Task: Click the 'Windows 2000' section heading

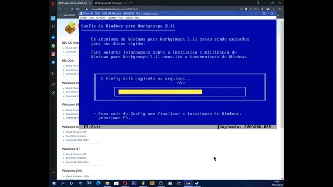Action: [x=72, y=171]
